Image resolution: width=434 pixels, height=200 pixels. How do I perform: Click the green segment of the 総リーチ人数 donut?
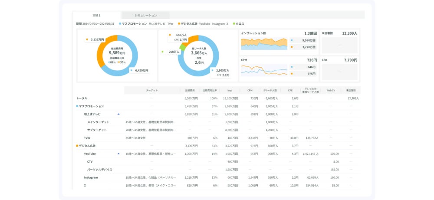tap(182, 48)
